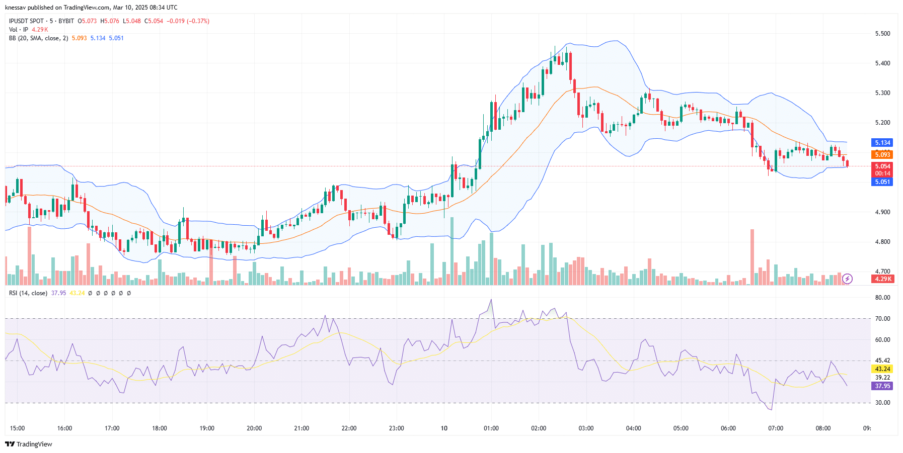Image resolution: width=903 pixels, height=453 pixels.
Task: Click the purple lightning bolt icon
Action: pos(847,279)
